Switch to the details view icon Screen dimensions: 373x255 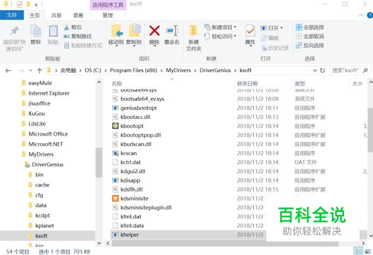point(358,251)
